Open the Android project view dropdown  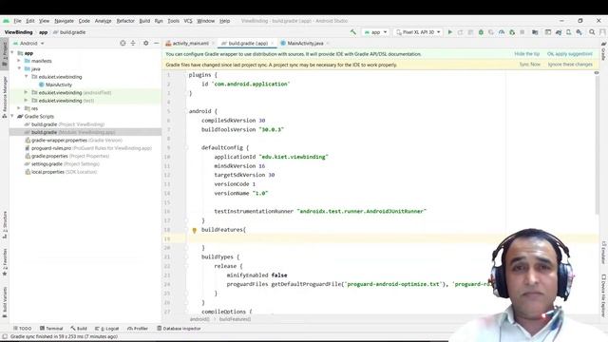[x=28, y=43]
